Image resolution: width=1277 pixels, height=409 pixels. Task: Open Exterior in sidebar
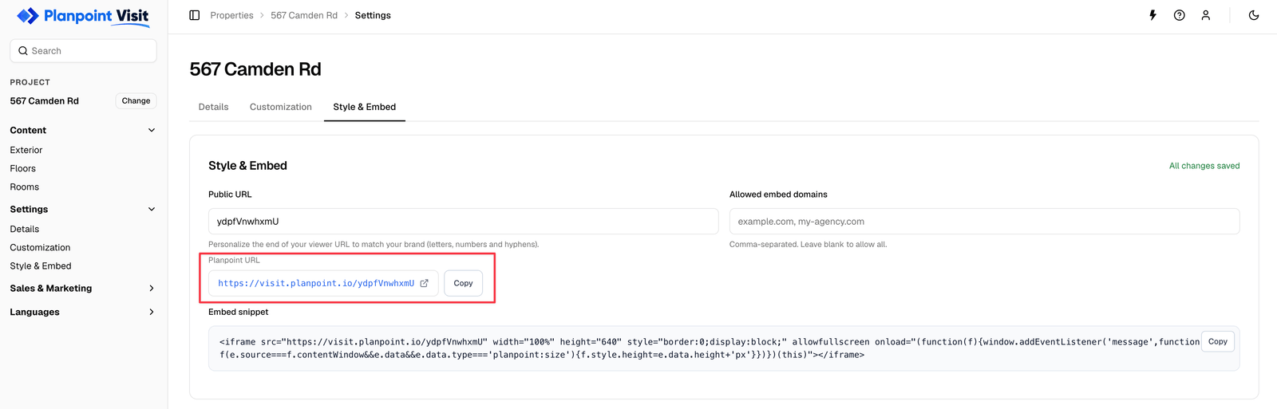click(x=26, y=150)
